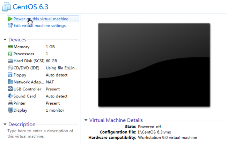
Task: Click the black virtual machine preview screen
Action: [154, 65]
